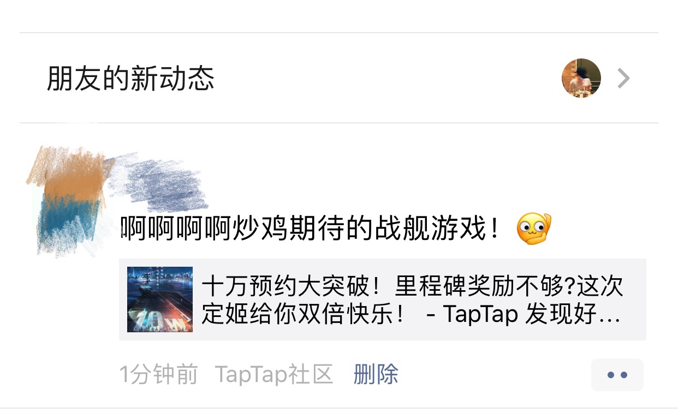Open the 朋友的新动态 chevron arrow
678x417 pixels.
623,78
